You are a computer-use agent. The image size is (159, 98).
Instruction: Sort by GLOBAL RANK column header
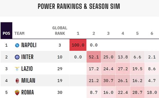point(60,31)
